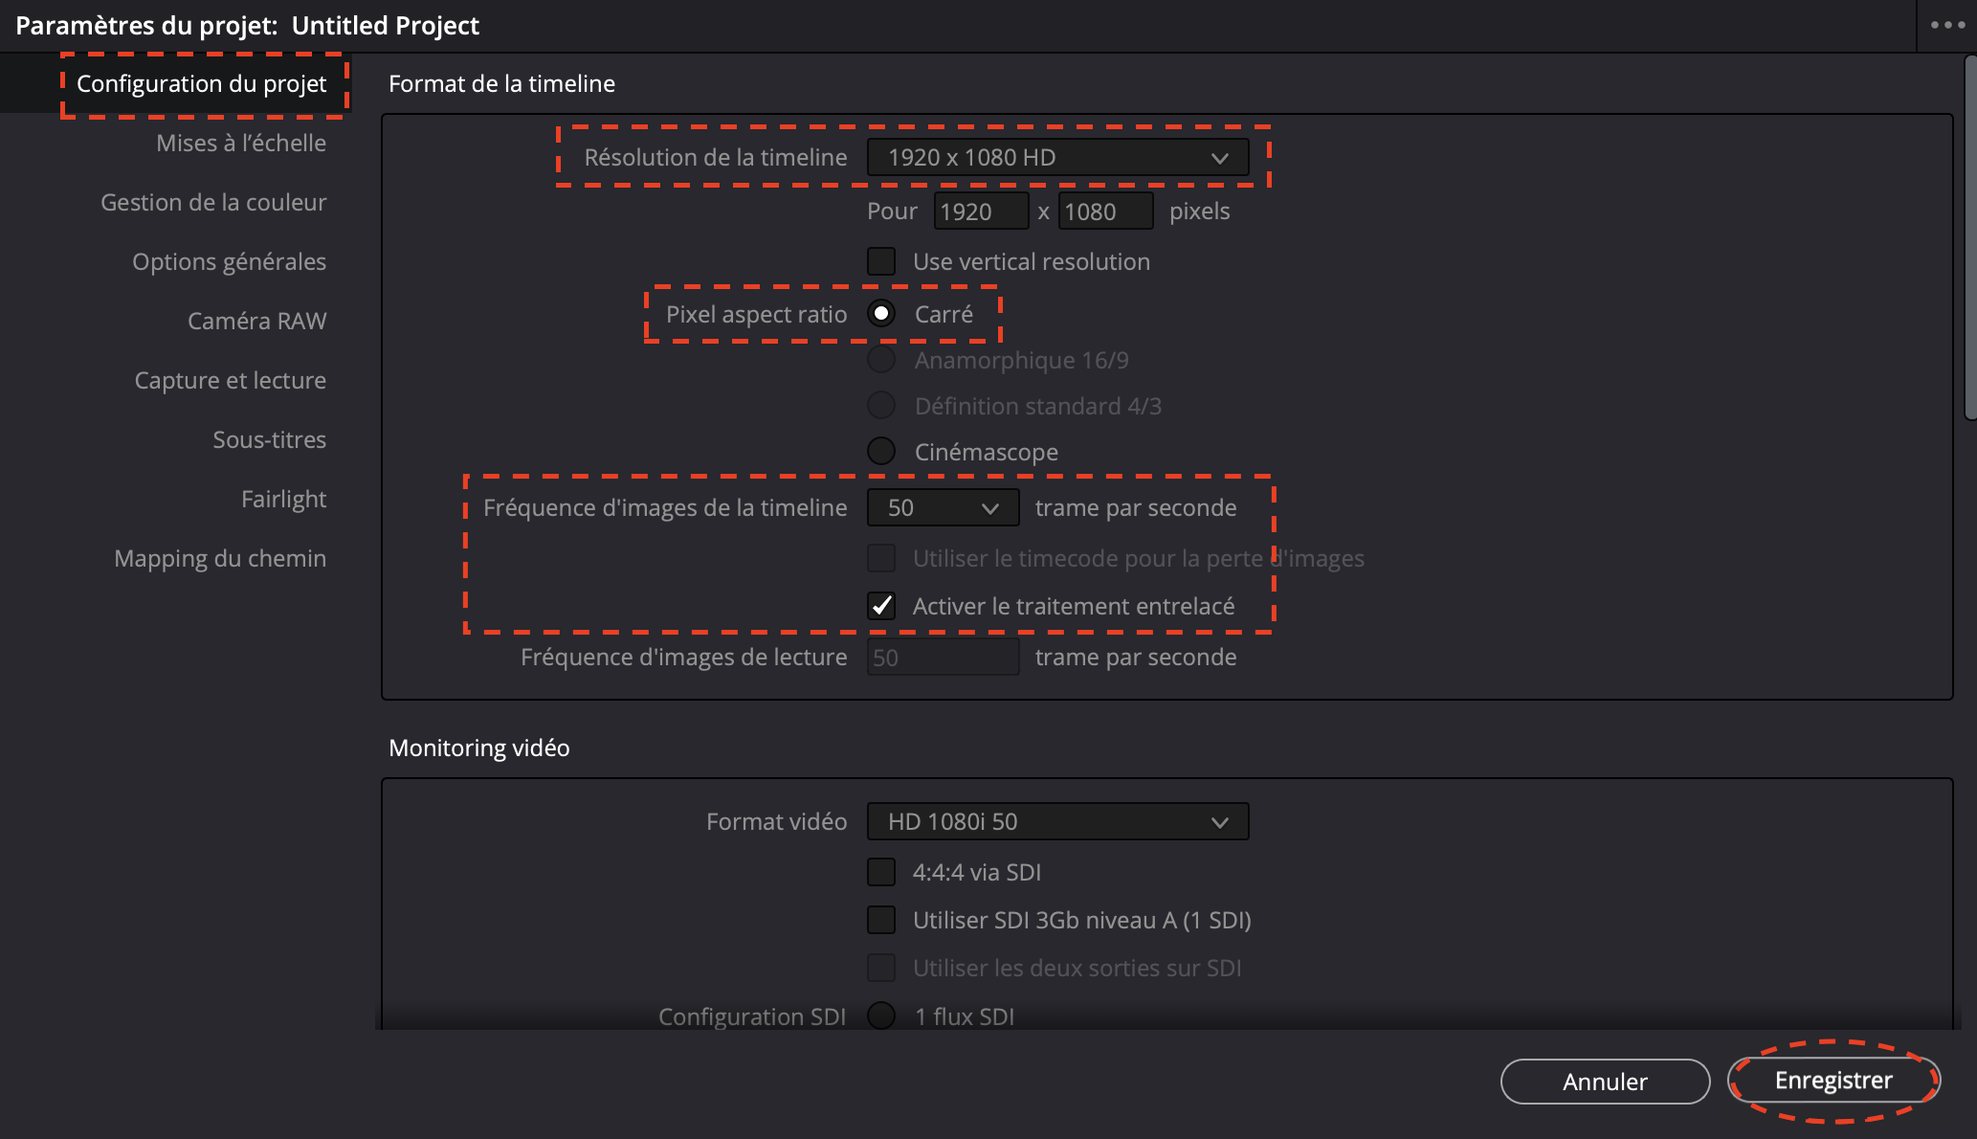Expand timeline frame rate dropdown
The height and width of the screenshot is (1139, 1977).
coord(943,508)
